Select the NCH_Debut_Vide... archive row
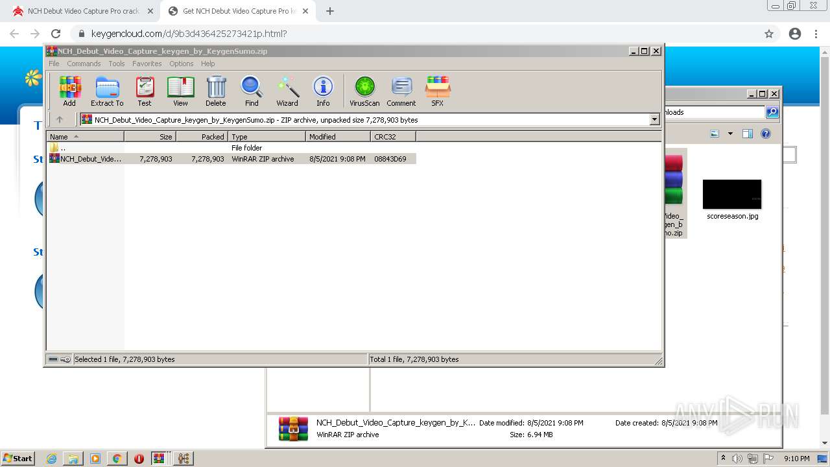 pyautogui.click(x=231, y=159)
